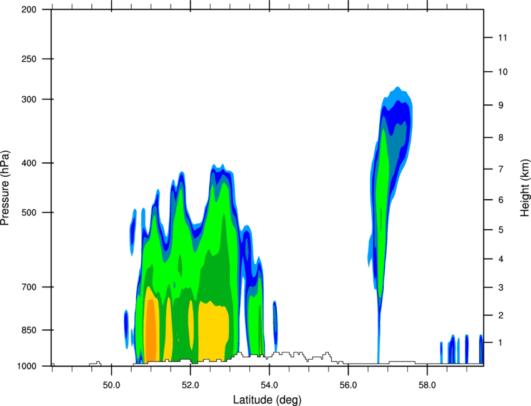The width and height of the screenshot is (531, 406).
Task: Click the 54.0 latitude tick label
Action: 269,385
